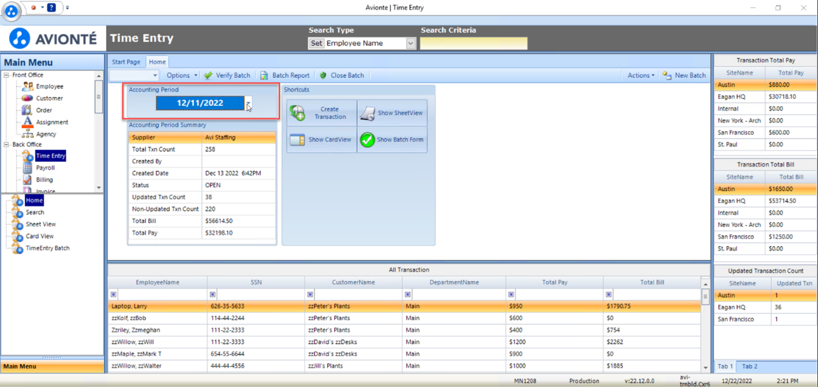Click the Create Transaction shortcut icon
The height and width of the screenshot is (387, 818).
tap(297, 113)
